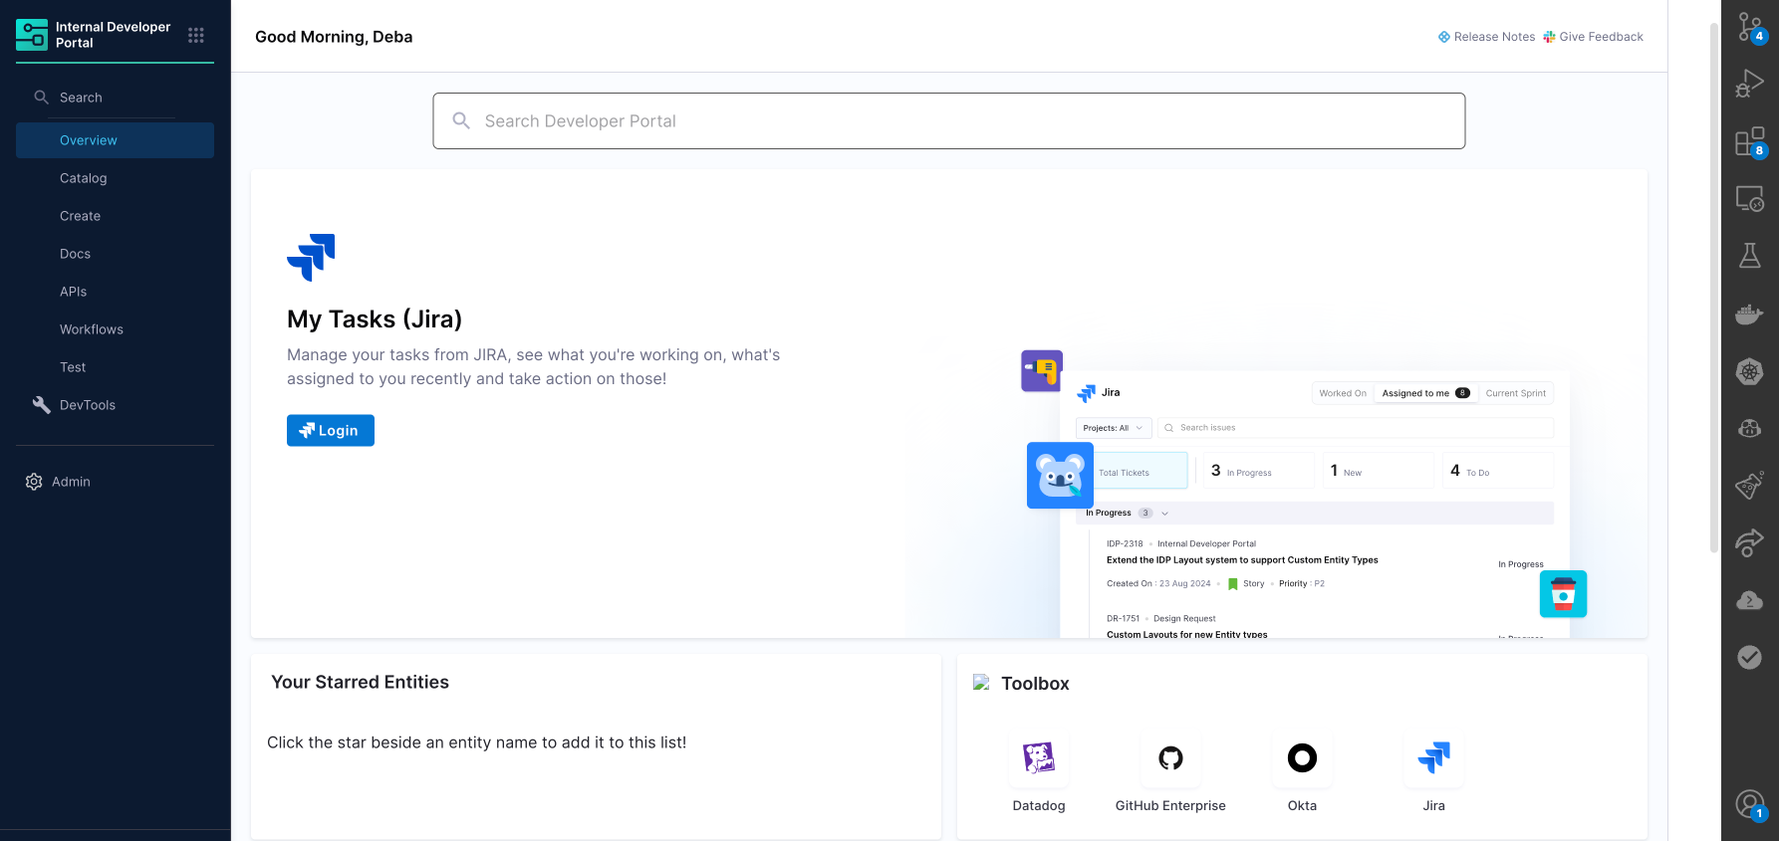Open the Source Control view icon

coord(1749,27)
